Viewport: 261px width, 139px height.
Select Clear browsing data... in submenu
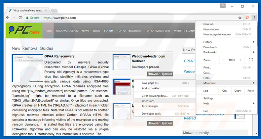tap(165, 96)
